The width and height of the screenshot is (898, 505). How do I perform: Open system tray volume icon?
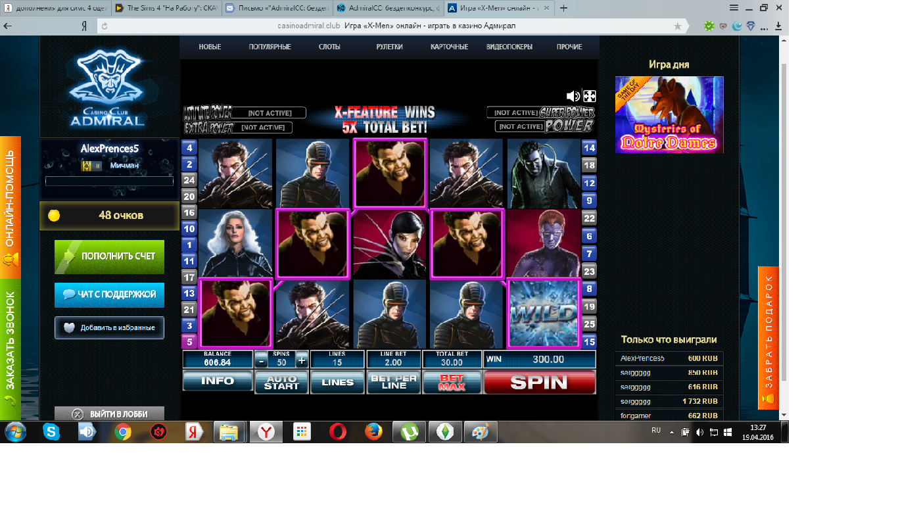[x=699, y=432]
